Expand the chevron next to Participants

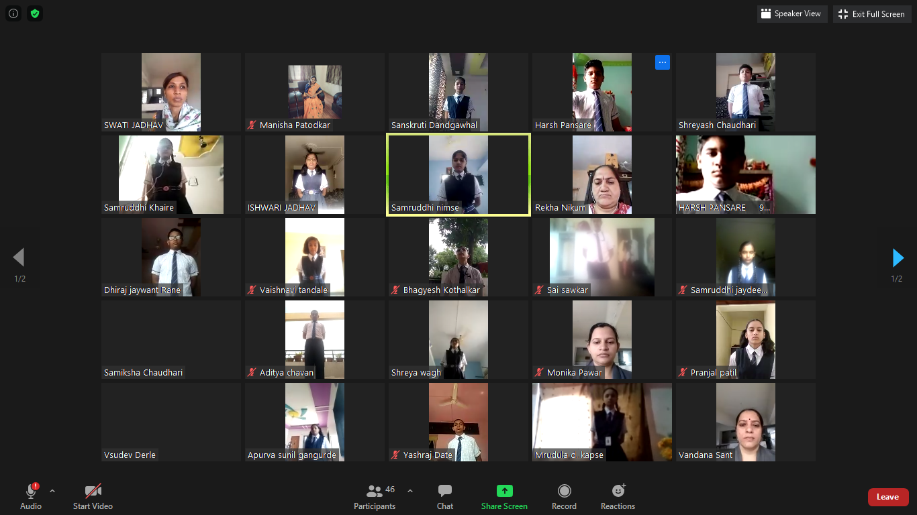click(x=410, y=491)
